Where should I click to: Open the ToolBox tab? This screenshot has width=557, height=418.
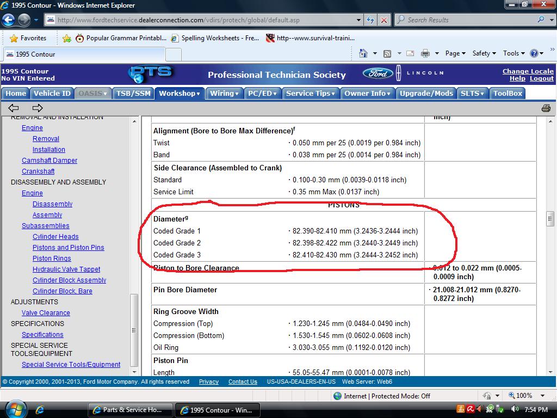click(508, 94)
